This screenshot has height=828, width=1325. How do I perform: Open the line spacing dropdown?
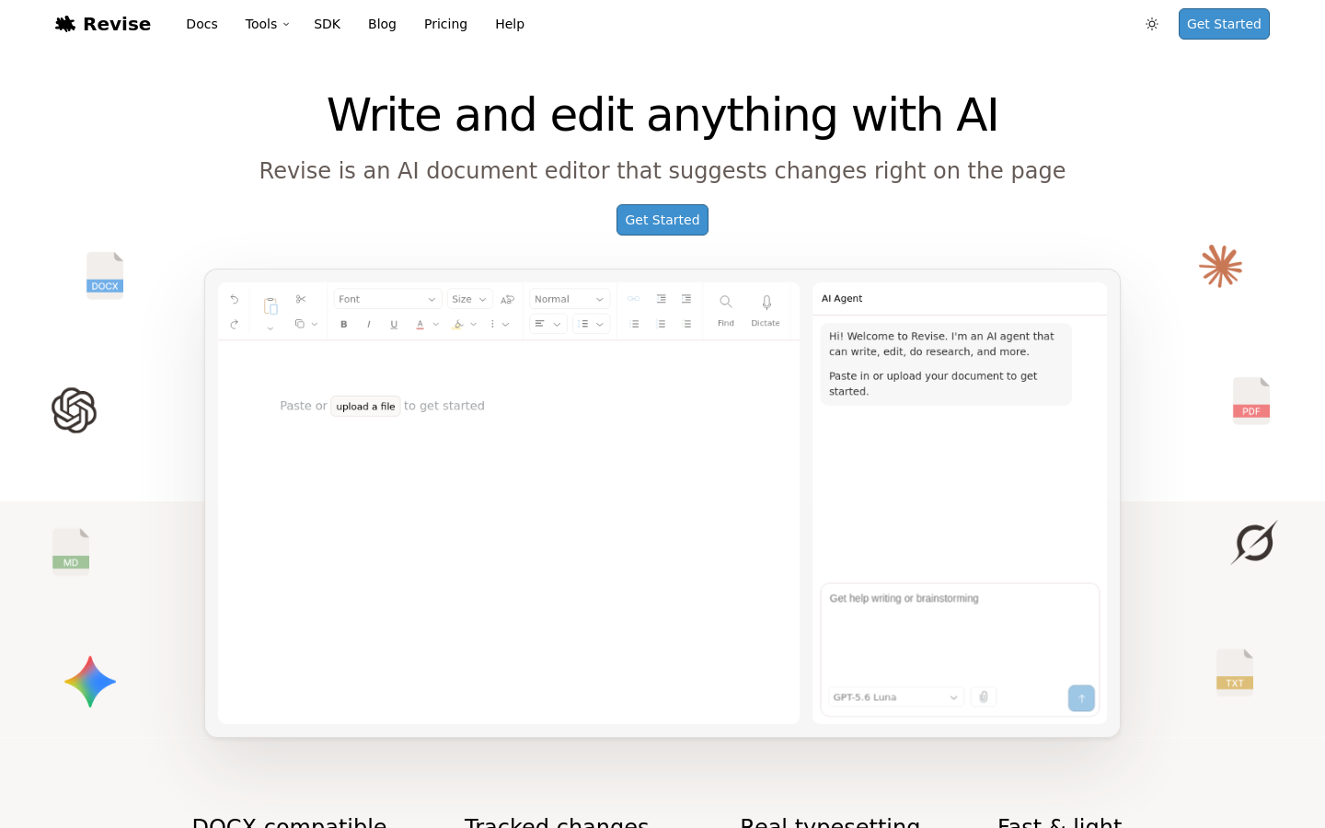coord(591,324)
